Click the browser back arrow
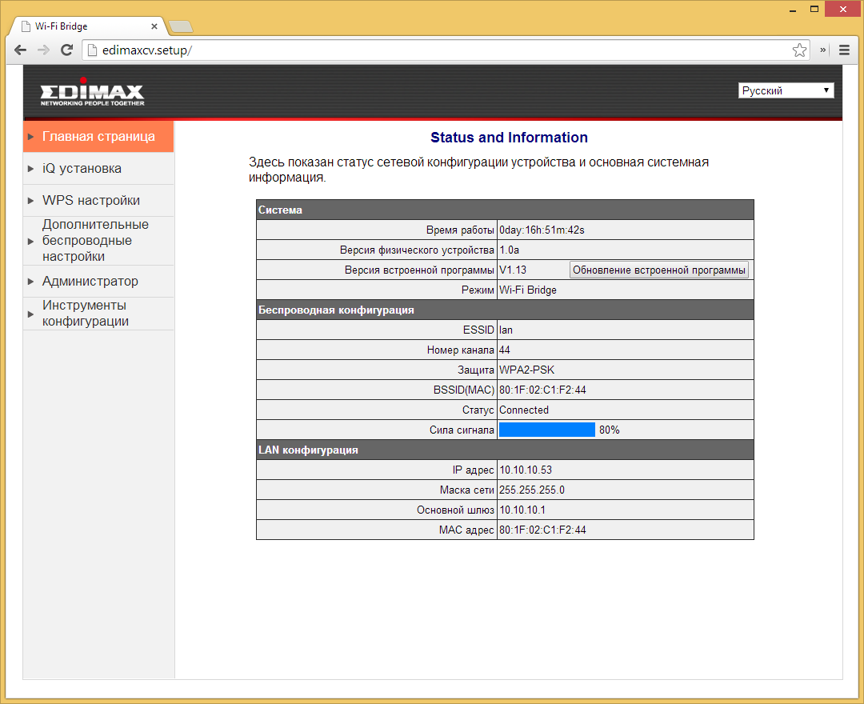Screen dimensions: 864x704 pyautogui.click(x=20, y=50)
